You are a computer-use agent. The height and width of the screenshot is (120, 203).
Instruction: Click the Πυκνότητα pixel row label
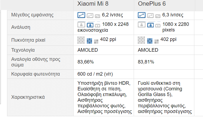pos(28,40)
